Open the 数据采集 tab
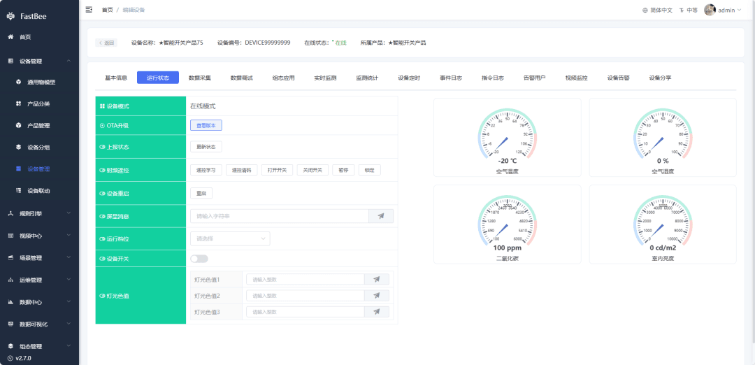This screenshot has height=365, width=755. [200, 78]
